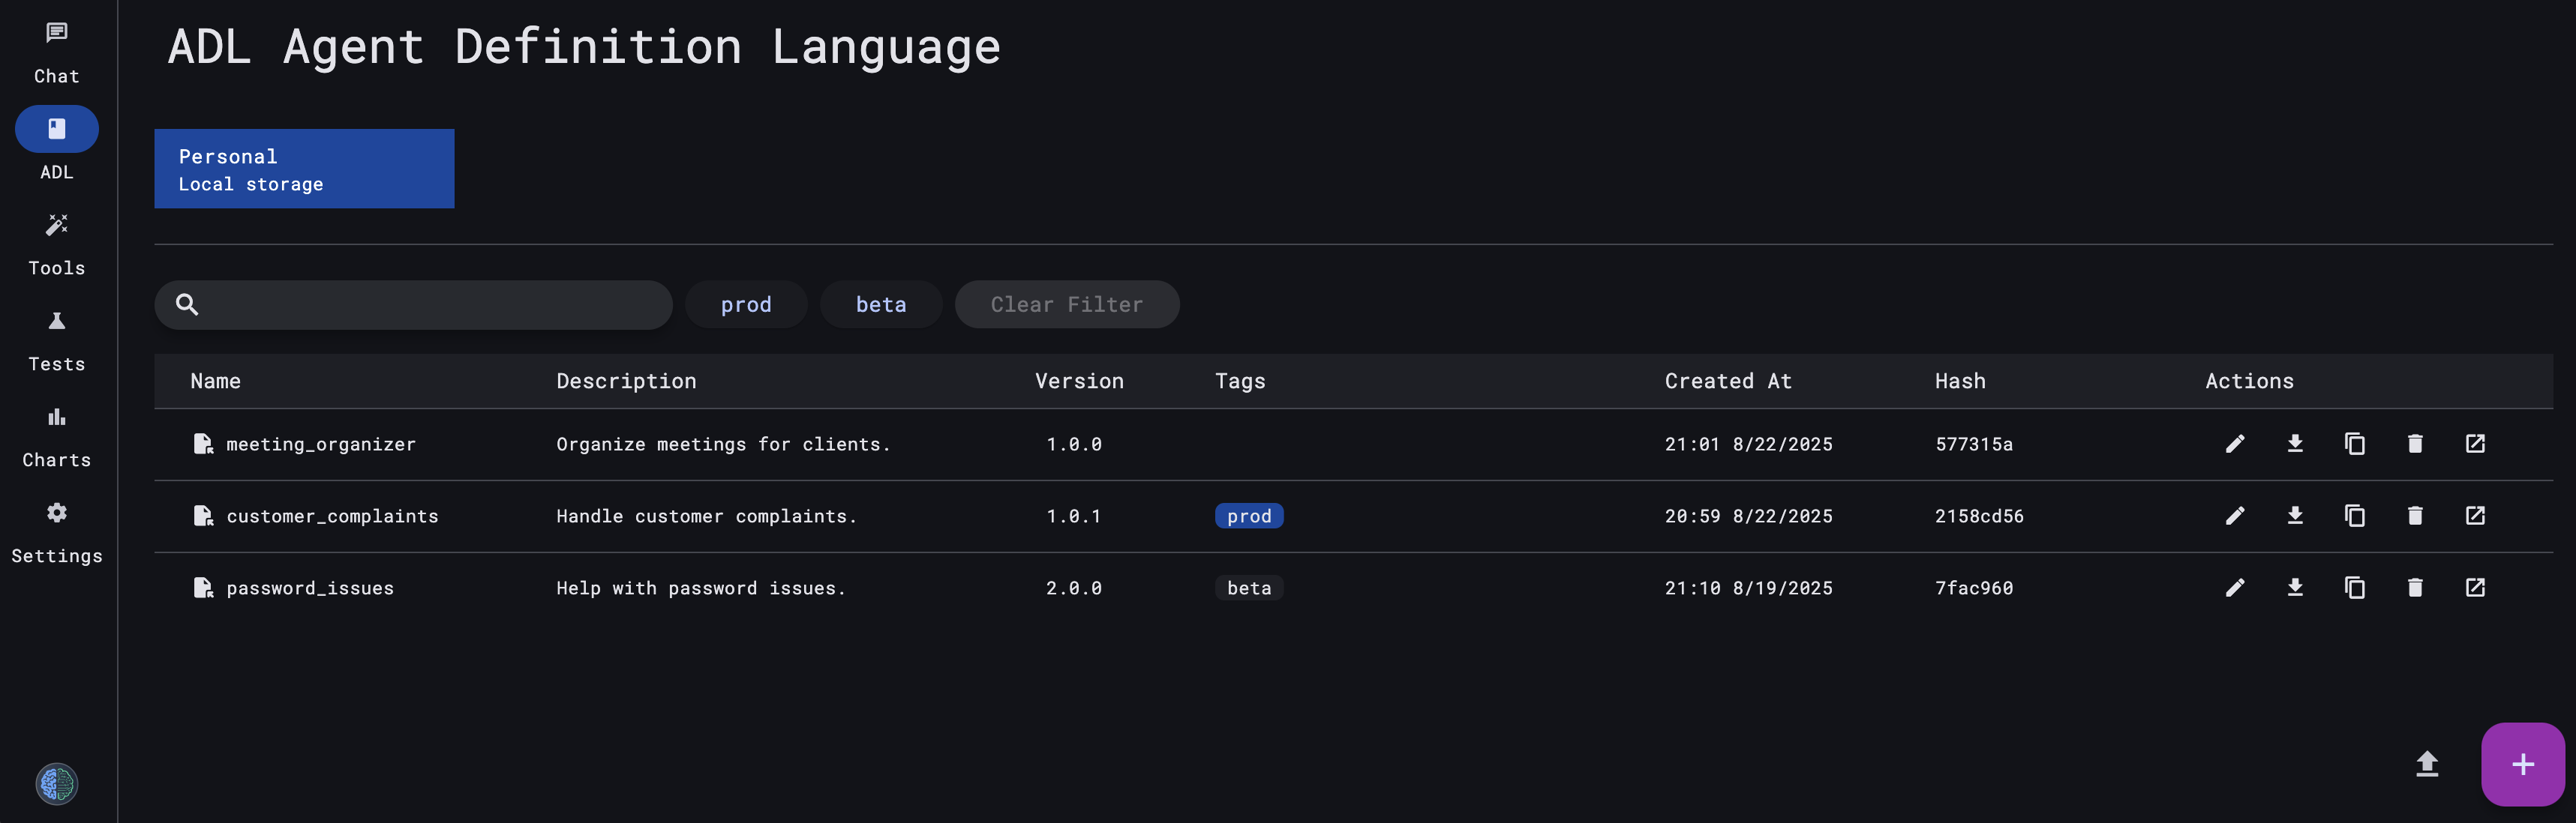
Task: Edit meeting_organizer with pencil icon
Action: pos(2235,444)
